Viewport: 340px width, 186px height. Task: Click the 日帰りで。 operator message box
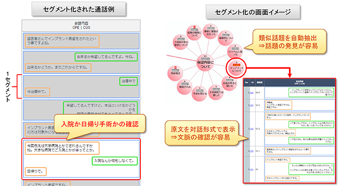35,171
